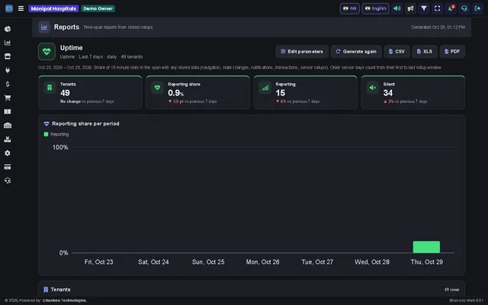Click the Silent muted speaker icon
Image resolution: width=488 pixels, height=305 pixels.
pos(373,88)
